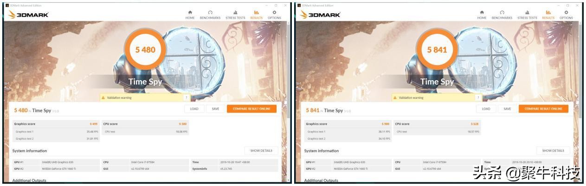Screen dimensions: 586x186
Task: Go to HOME in the 5 841 window
Action: (x=482, y=15)
